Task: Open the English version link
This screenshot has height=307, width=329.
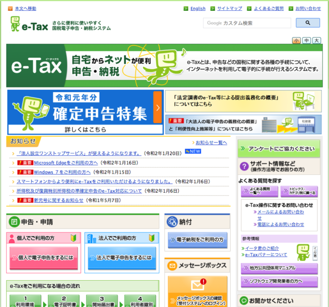Action: [198, 8]
